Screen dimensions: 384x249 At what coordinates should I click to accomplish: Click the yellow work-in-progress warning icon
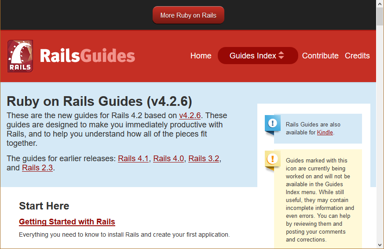tap(273, 159)
